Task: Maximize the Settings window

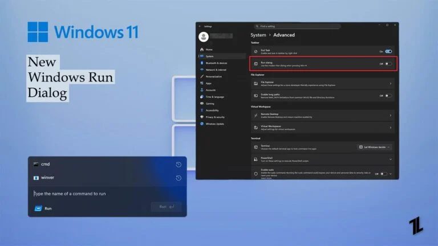Action: (387, 25)
